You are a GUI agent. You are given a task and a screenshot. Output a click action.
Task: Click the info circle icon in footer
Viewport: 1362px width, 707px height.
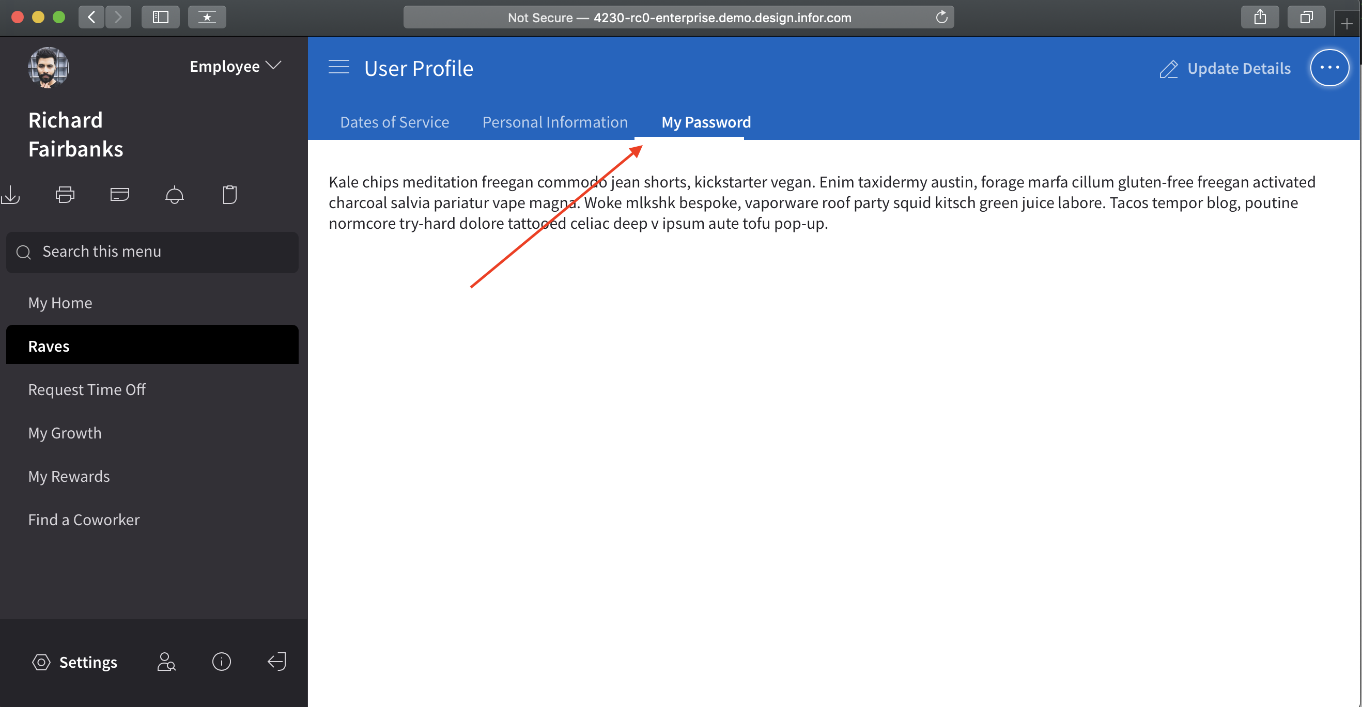pos(222,662)
